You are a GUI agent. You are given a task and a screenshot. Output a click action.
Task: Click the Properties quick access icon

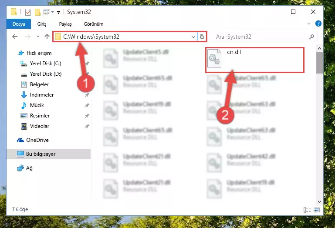[x=28, y=12]
